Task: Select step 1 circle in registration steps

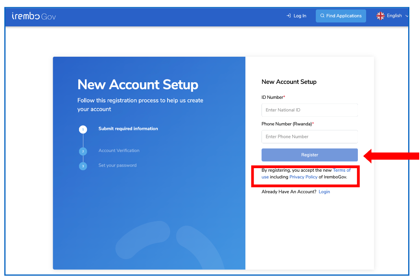Action: [83, 129]
